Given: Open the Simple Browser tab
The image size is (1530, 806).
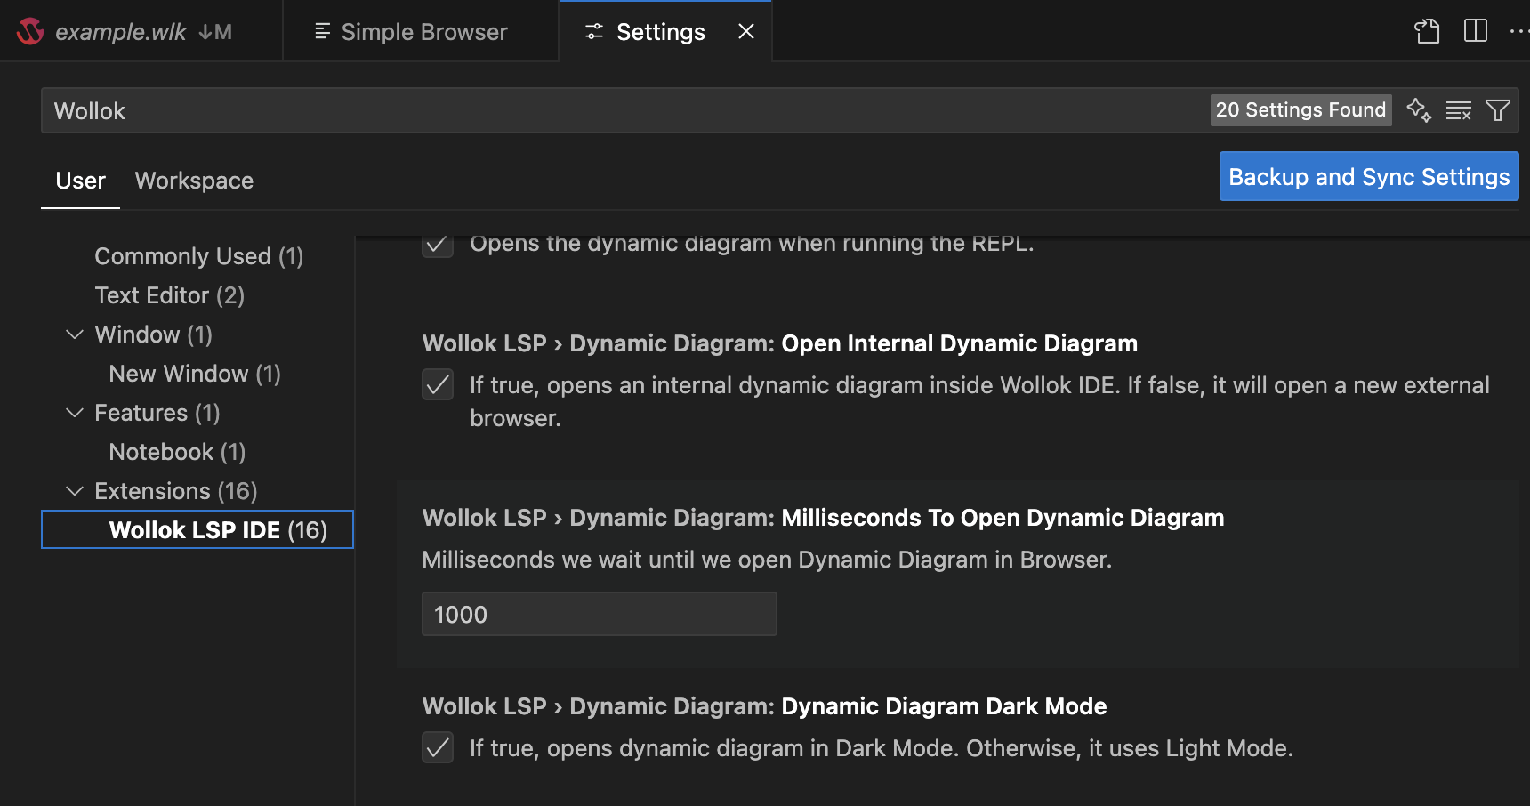Looking at the screenshot, I should [412, 32].
